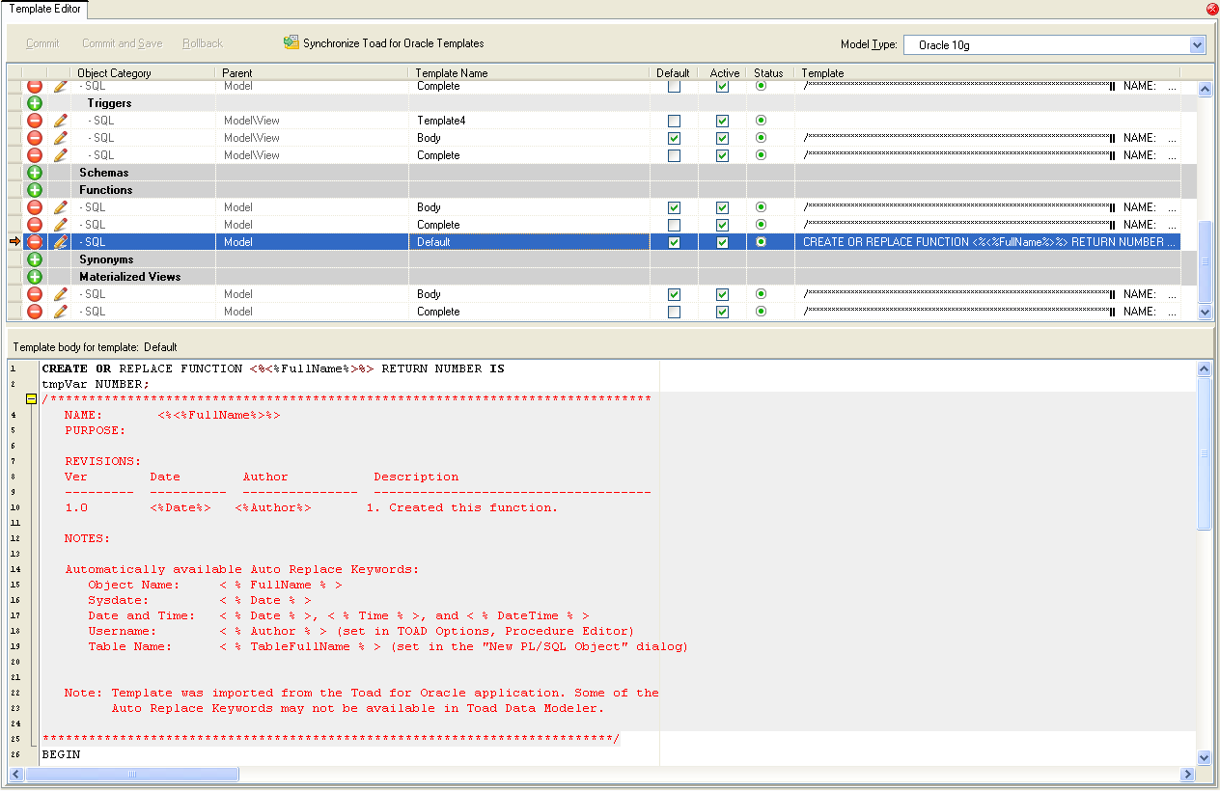
Task: Add a new template under Schemas
Action: (x=35, y=173)
